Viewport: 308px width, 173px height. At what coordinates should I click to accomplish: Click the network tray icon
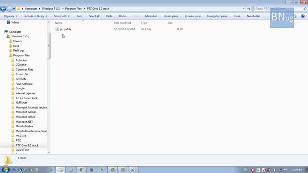pos(280,170)
